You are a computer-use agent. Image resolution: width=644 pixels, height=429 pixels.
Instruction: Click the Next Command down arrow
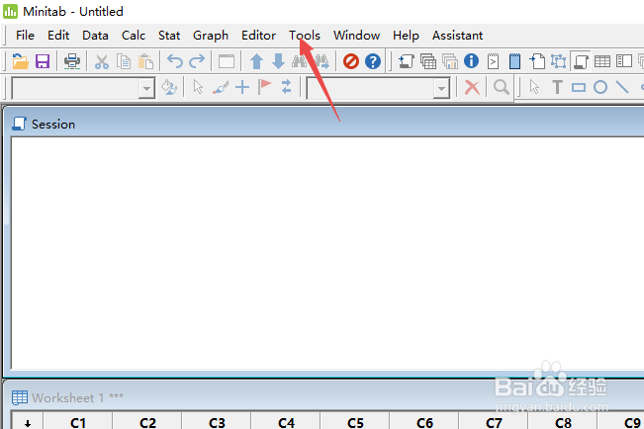pos(278,61)
